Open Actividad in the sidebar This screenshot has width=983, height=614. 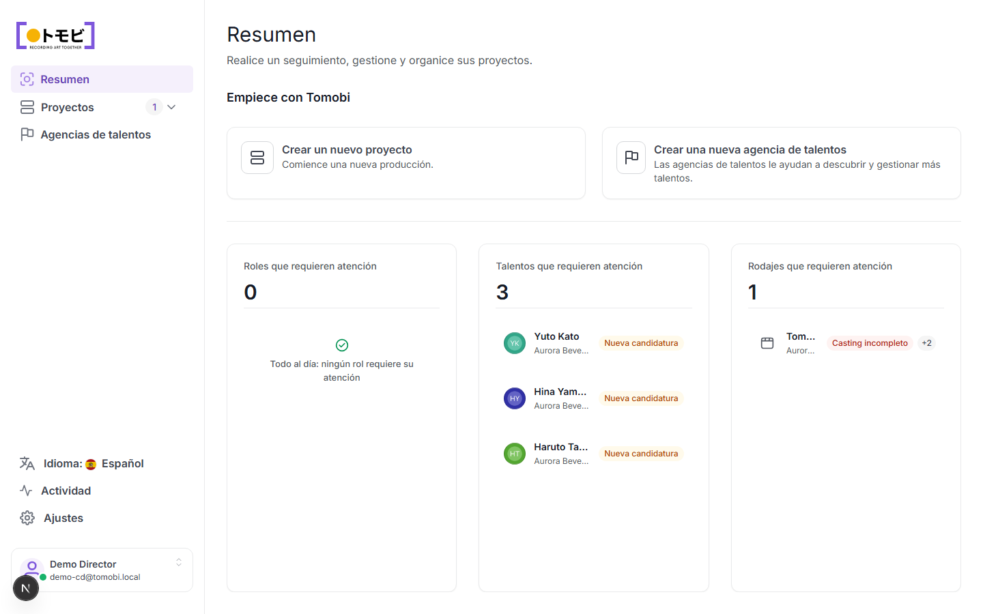[102, 491]
